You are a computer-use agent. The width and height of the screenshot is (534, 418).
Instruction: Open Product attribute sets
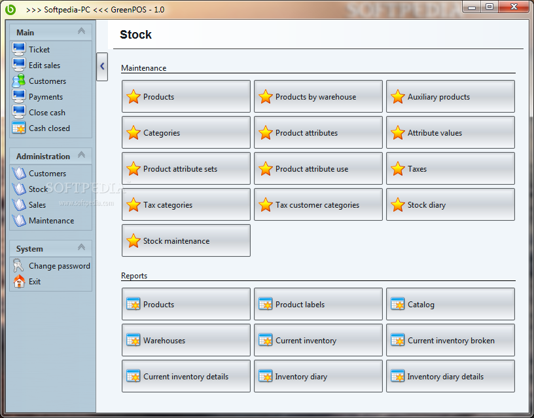coord(186,169)
